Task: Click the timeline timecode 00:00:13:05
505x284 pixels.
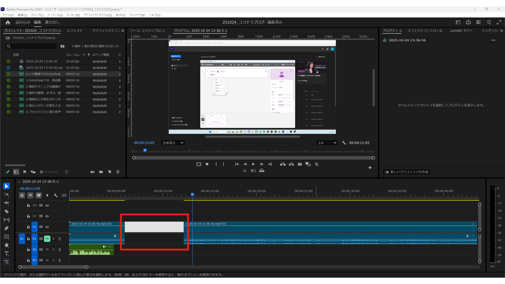Action: coord(30,189)
